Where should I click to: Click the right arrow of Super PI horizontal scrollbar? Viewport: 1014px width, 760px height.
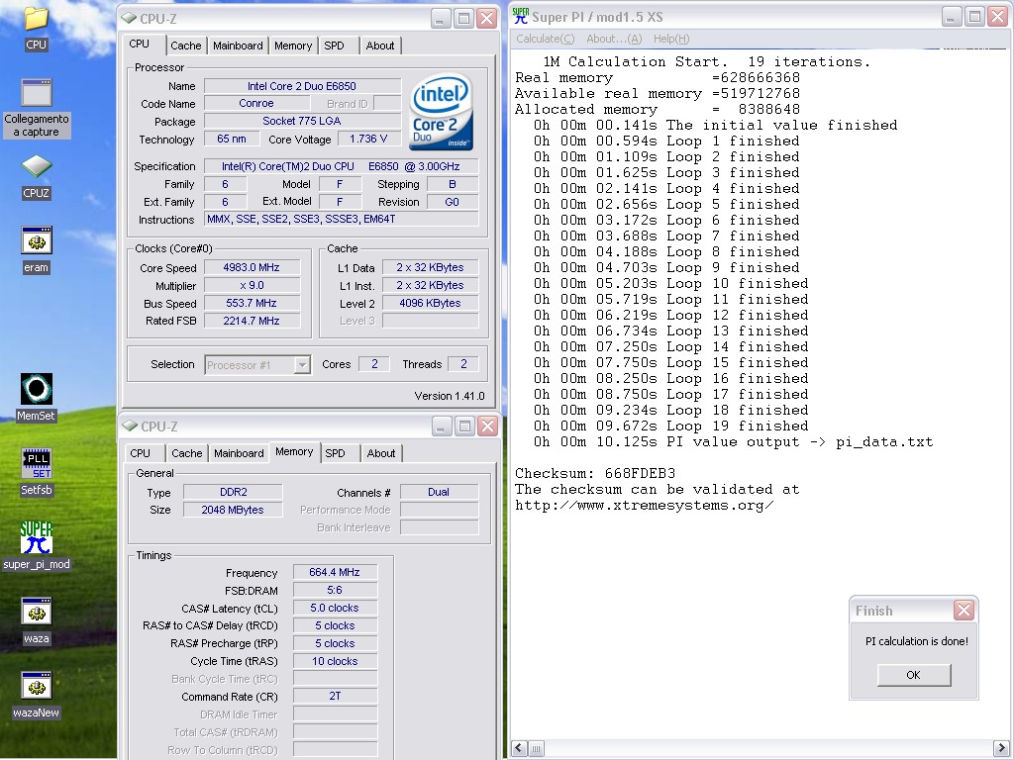tap(1001, 748)
